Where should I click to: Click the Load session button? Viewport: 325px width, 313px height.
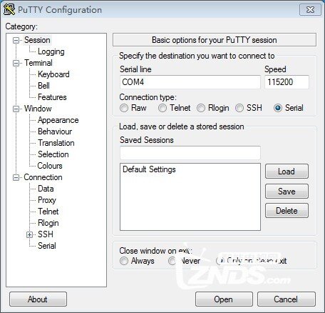point(287,172)
